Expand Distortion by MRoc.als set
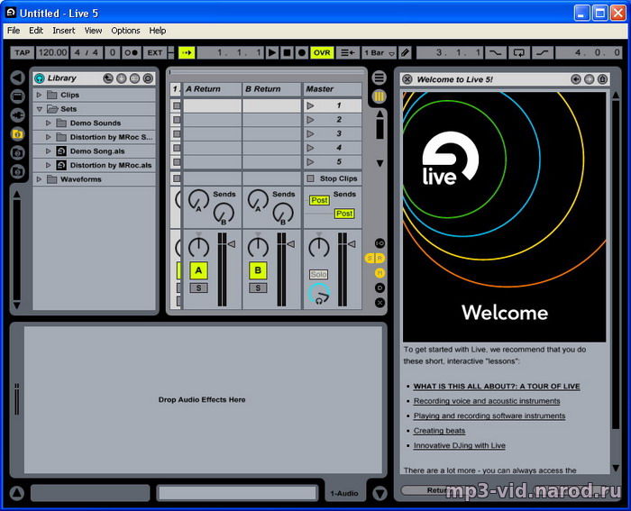Screen dimensions: 631x511 tap(49, 165)
